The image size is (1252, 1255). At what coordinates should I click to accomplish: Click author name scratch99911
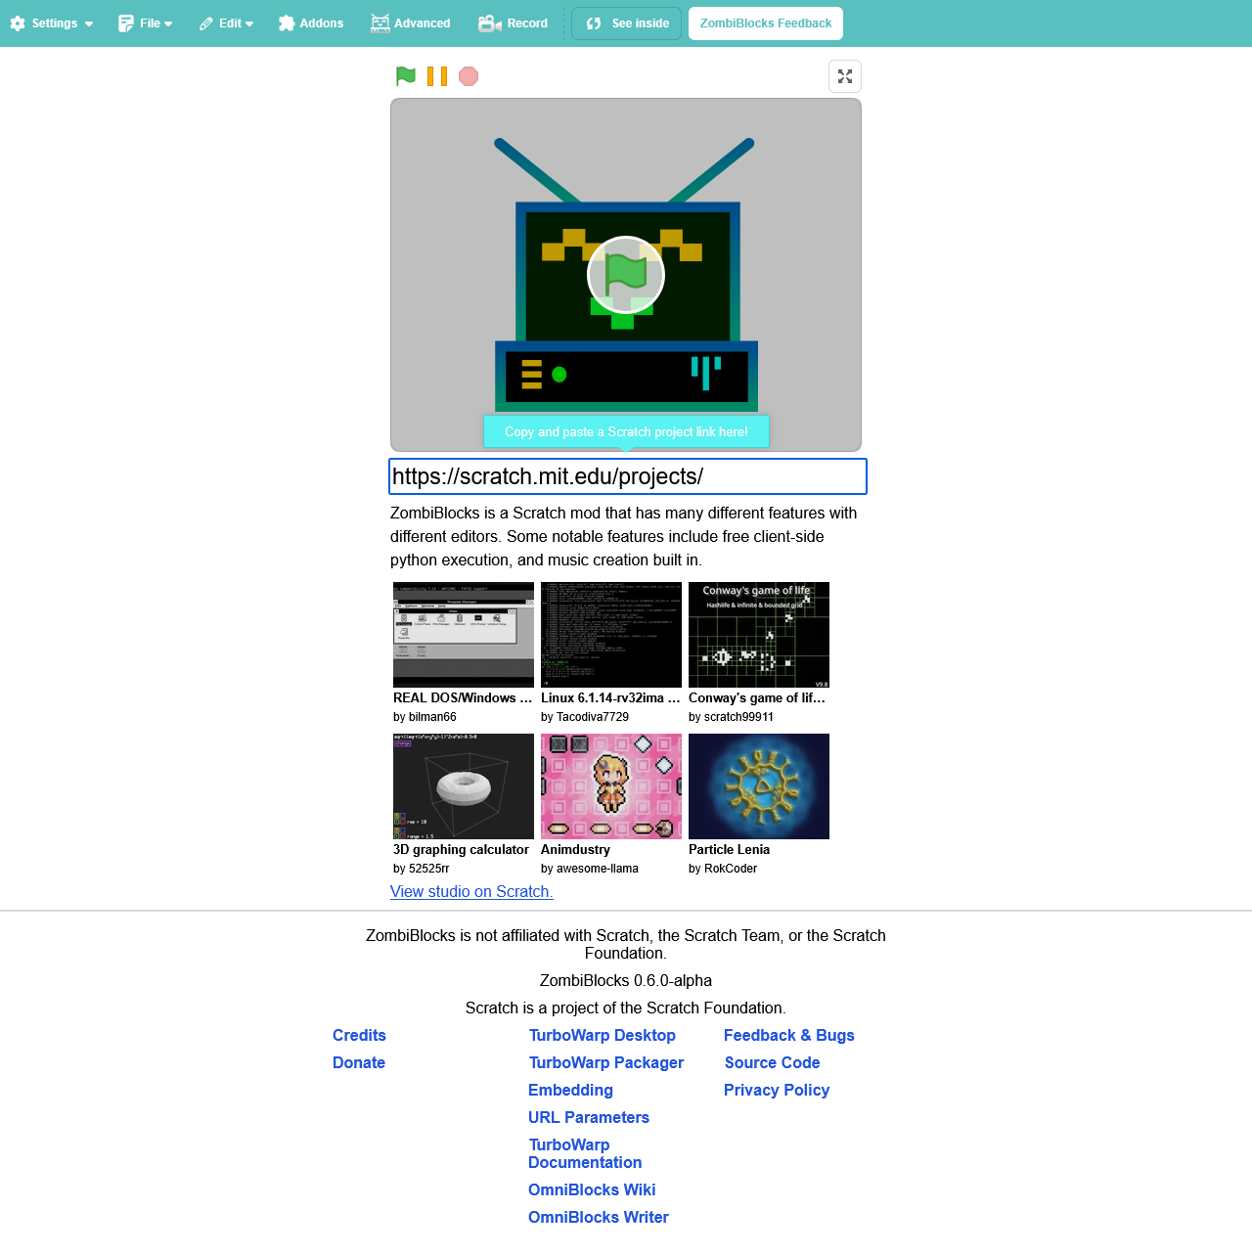(x=738, y=717)
